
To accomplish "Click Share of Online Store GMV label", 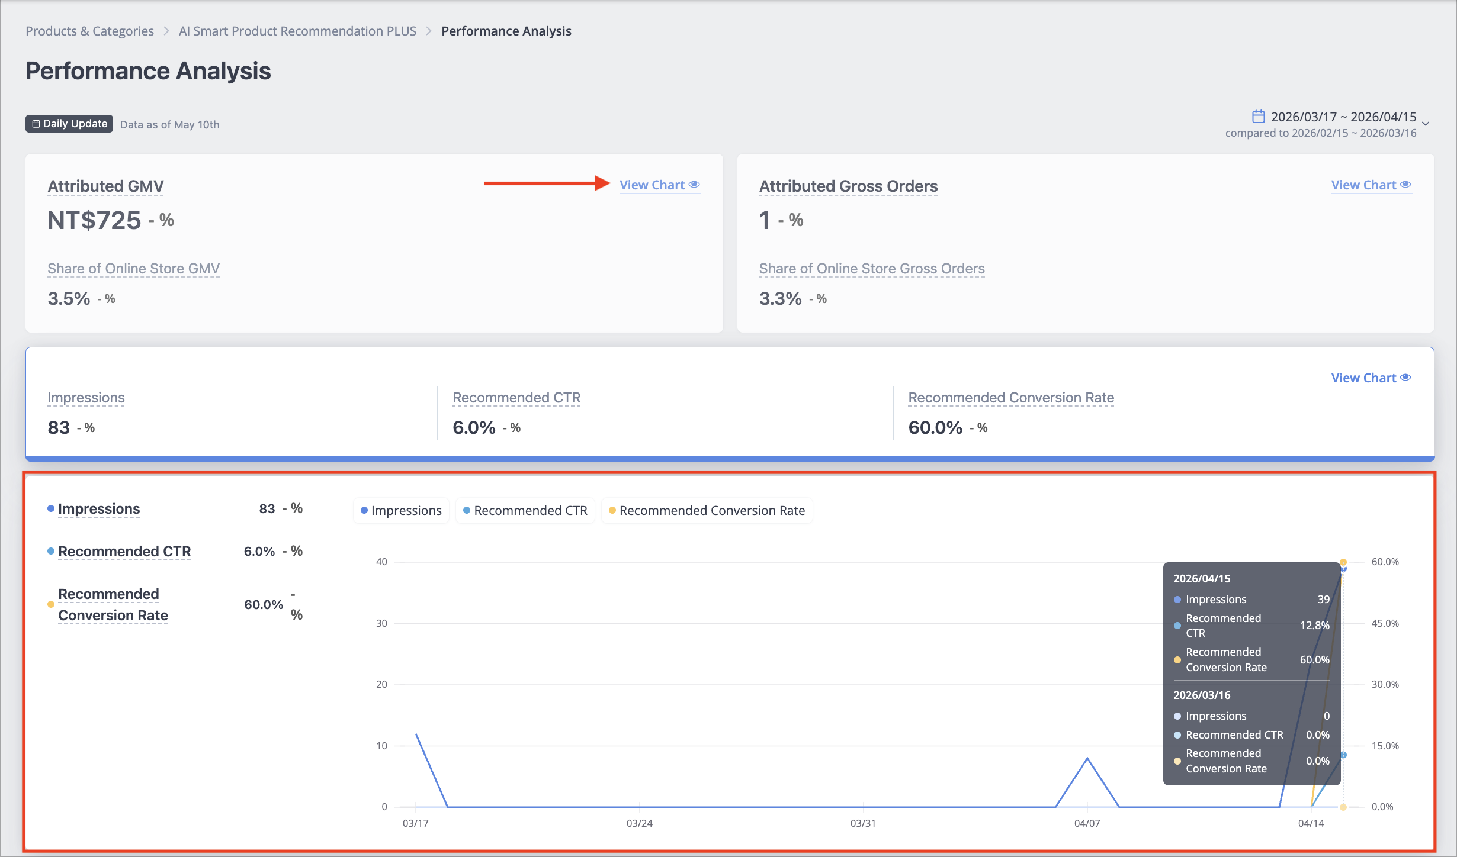I will pyautogui.click(x=133, y=269).
